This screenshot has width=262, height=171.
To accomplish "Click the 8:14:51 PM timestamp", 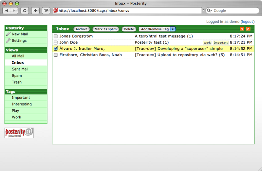I will [x=241, y=55].
